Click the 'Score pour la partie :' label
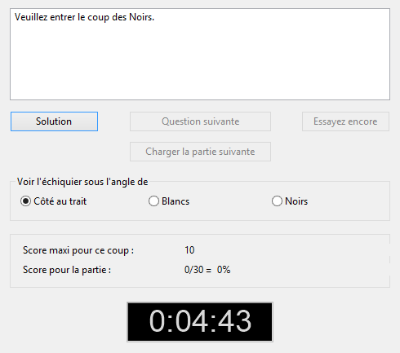Screen dimensions: 400x353 [x=67, y=270]
